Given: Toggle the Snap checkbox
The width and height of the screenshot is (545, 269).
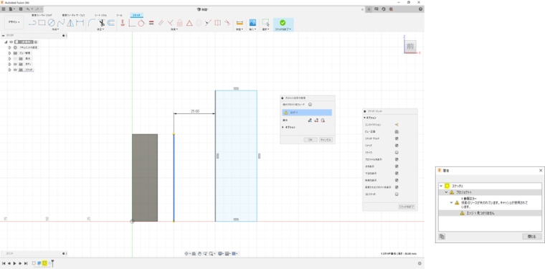Looking at the screenshot, I should (x=397, y=146).
